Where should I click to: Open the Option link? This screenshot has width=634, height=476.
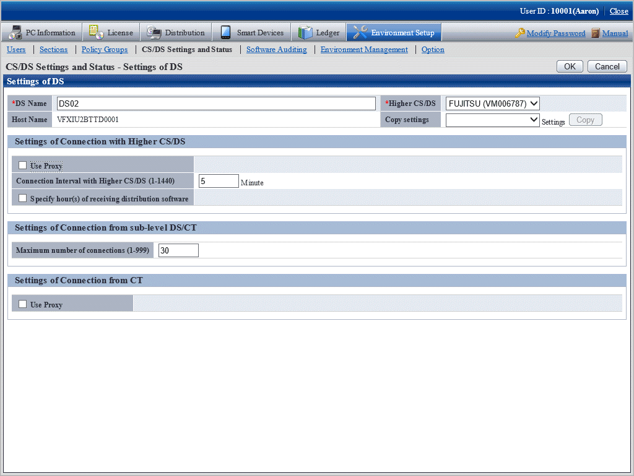tap(433, 50)
